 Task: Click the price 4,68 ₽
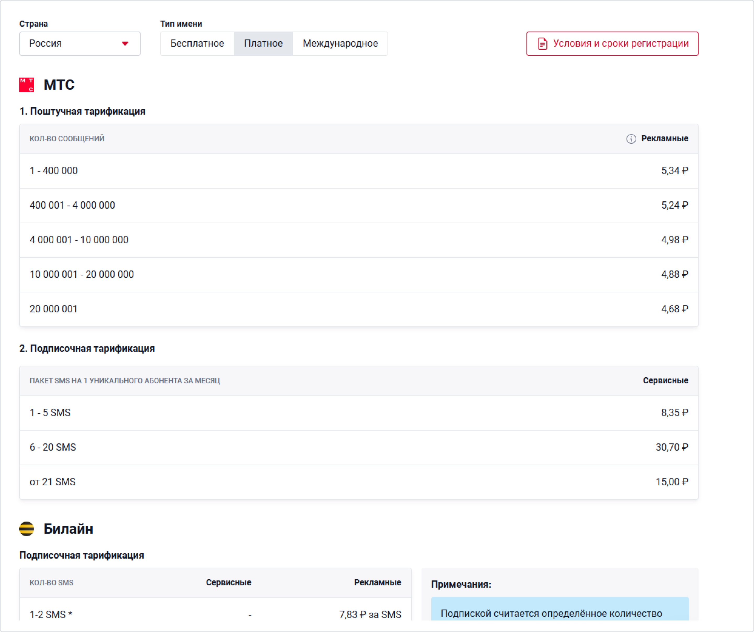(675, 309)
